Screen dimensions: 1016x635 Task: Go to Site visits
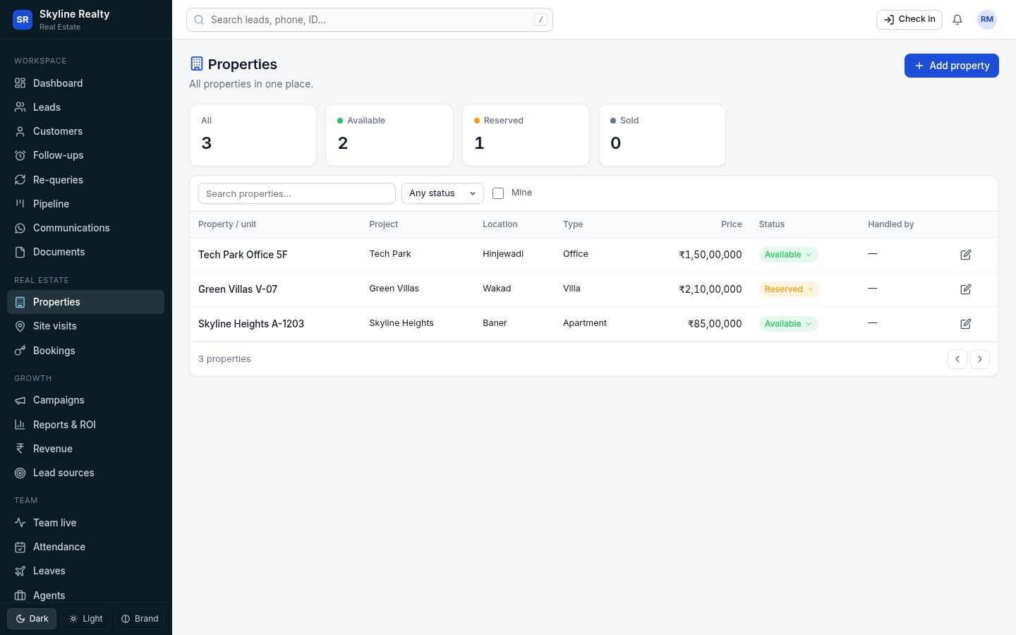[85, 326]
